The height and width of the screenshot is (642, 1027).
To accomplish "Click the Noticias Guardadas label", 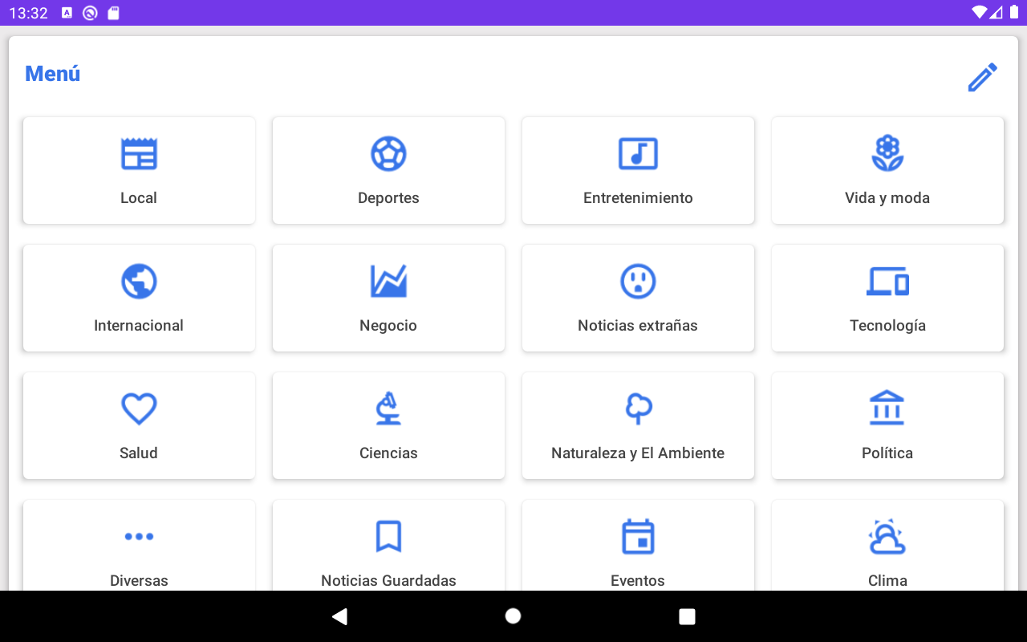I will (x=388, y=580).
